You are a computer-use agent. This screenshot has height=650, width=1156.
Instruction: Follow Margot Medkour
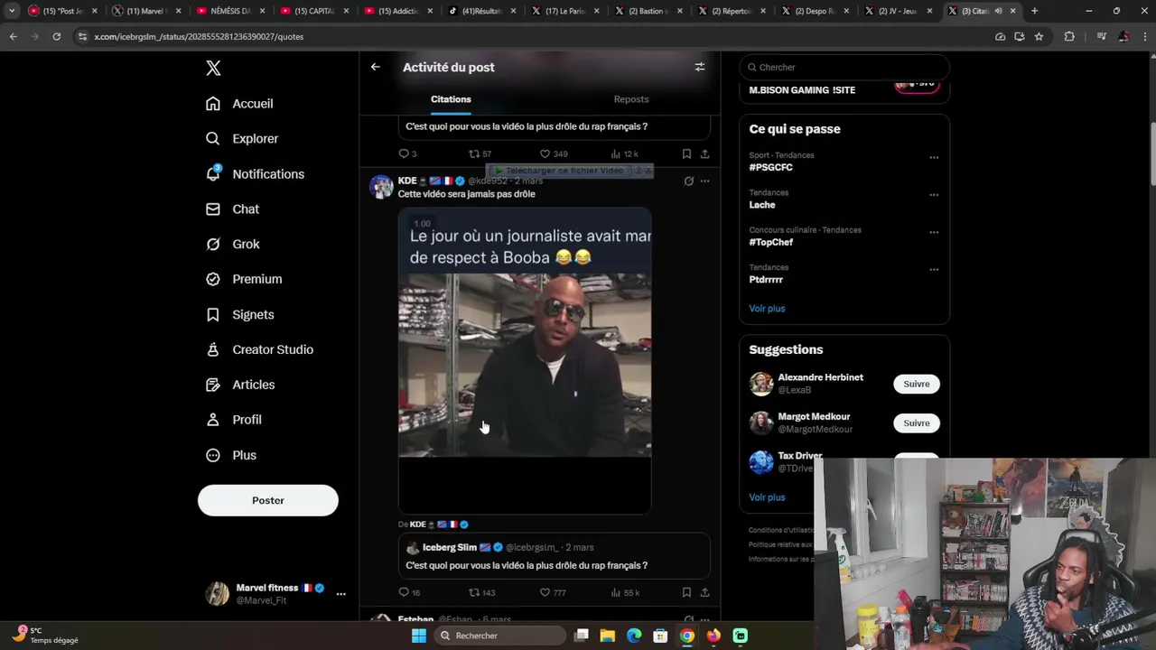(x=917, y=423)
